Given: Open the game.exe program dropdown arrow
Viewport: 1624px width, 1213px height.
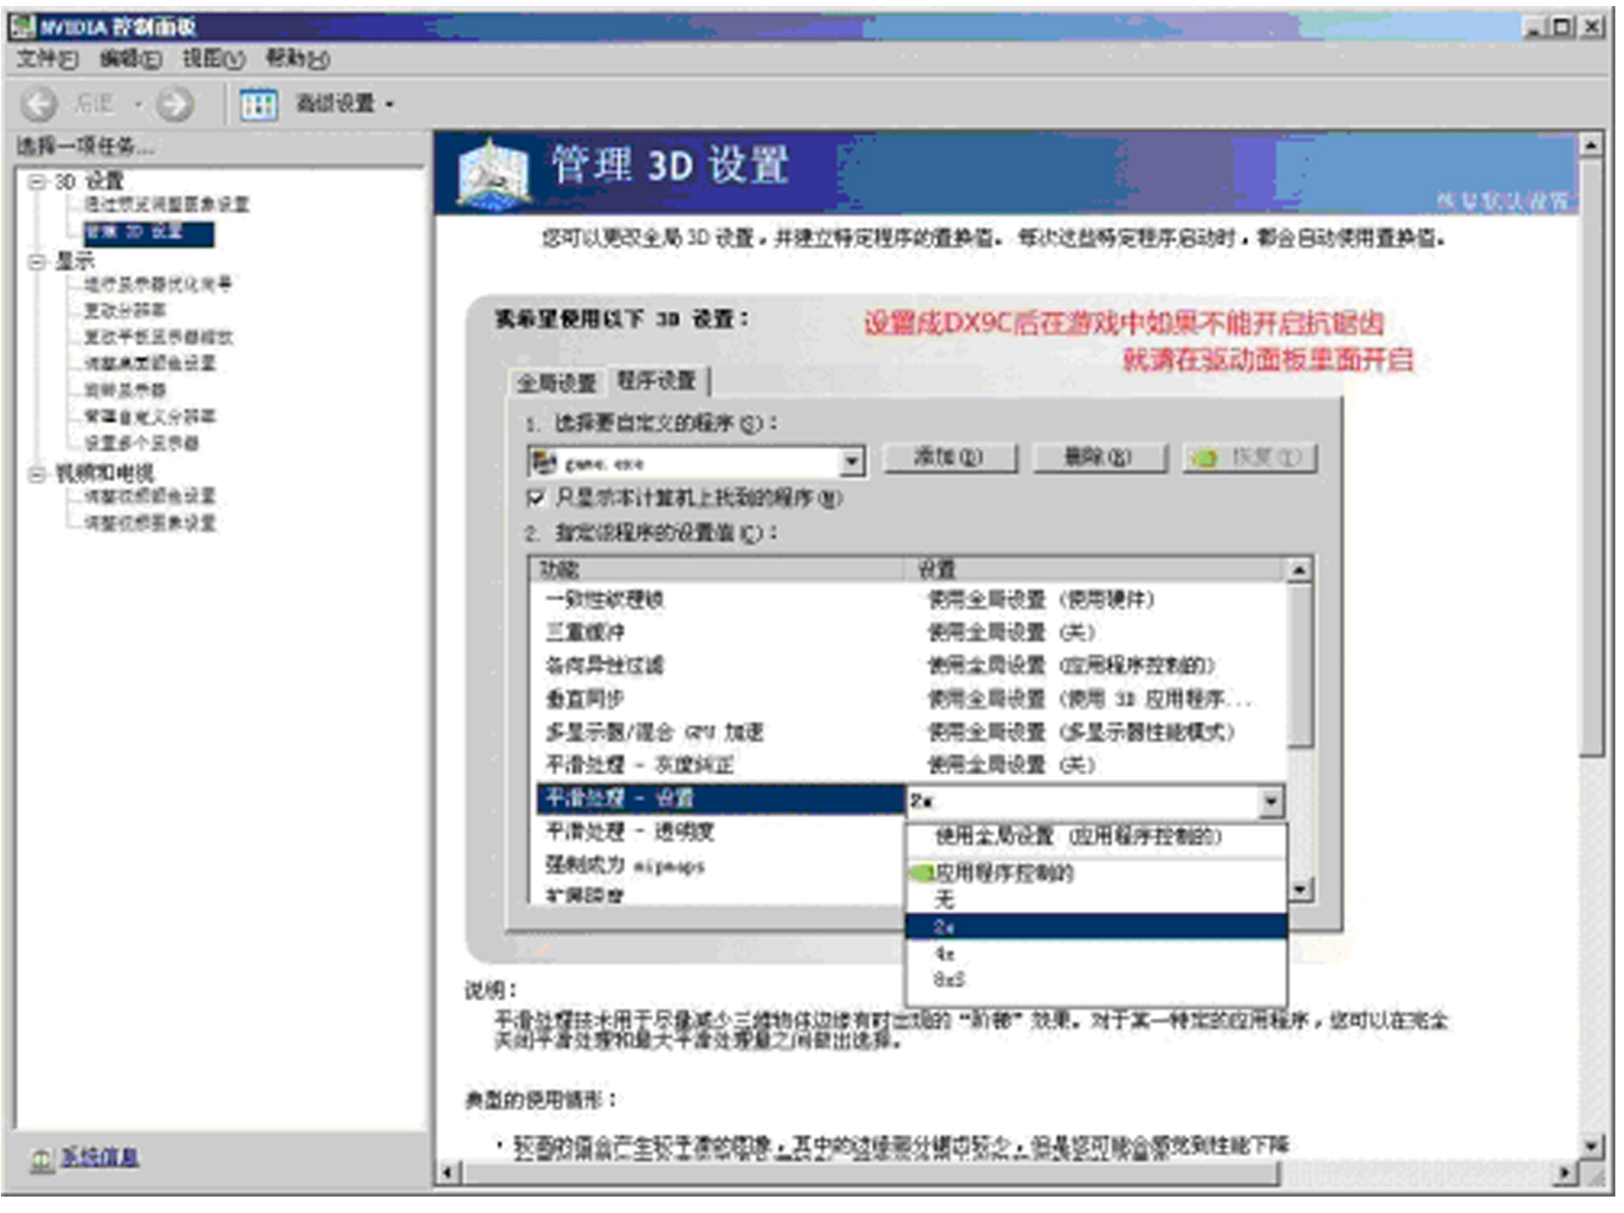Looking at the screenshot, I should pyautogui.click(x=852, y=461).
